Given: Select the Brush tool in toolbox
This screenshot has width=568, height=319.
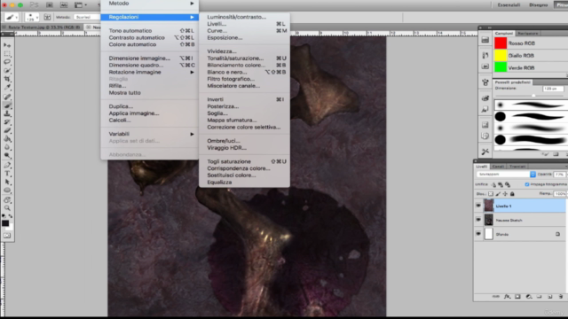Looking at the screenshot, I should [7, 105].
